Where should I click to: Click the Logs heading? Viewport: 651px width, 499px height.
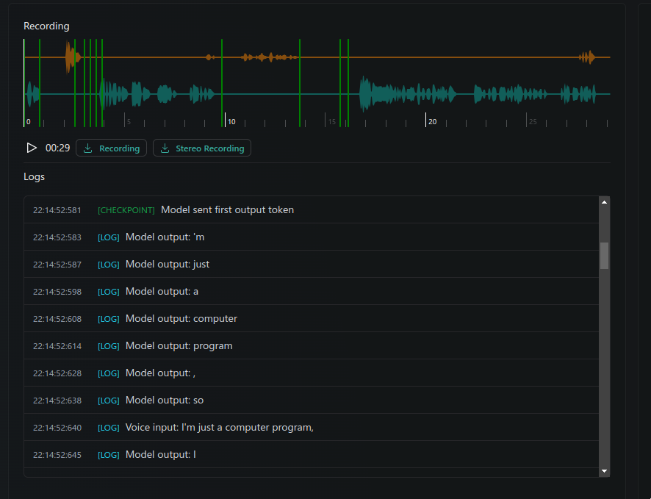[34, 176]
